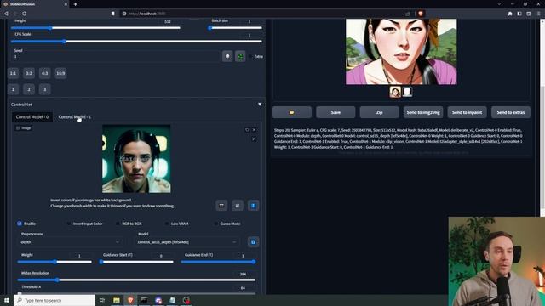The height and width of the screenshot is (306, 545).
Task: Open the browser wallet icon
Action: [529, 14]
